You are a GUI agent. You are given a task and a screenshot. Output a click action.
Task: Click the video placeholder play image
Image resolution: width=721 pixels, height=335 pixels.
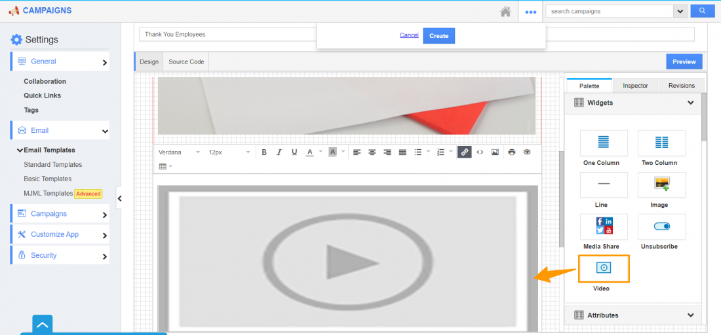point(347,258)
